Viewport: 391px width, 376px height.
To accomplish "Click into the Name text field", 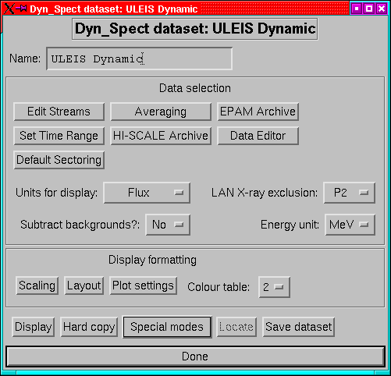I will click(x=139, y=59).
